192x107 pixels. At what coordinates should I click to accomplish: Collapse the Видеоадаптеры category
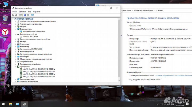[x=15, y=29]
